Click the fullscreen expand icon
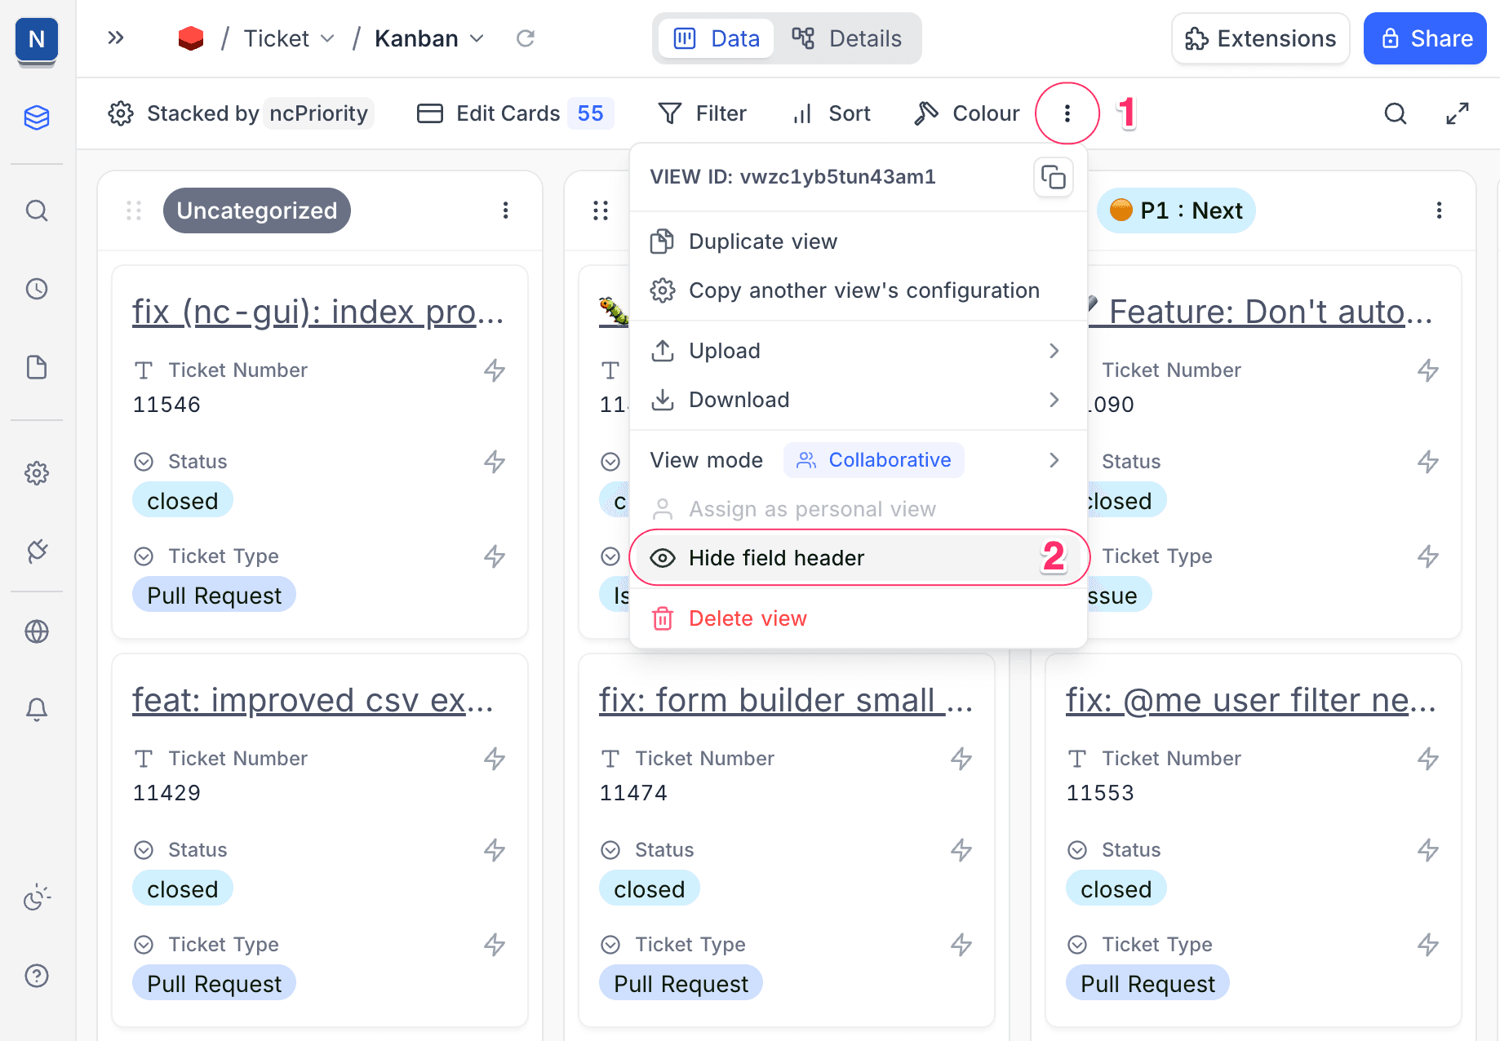1500x1041 pixels. click(1457, 113)
